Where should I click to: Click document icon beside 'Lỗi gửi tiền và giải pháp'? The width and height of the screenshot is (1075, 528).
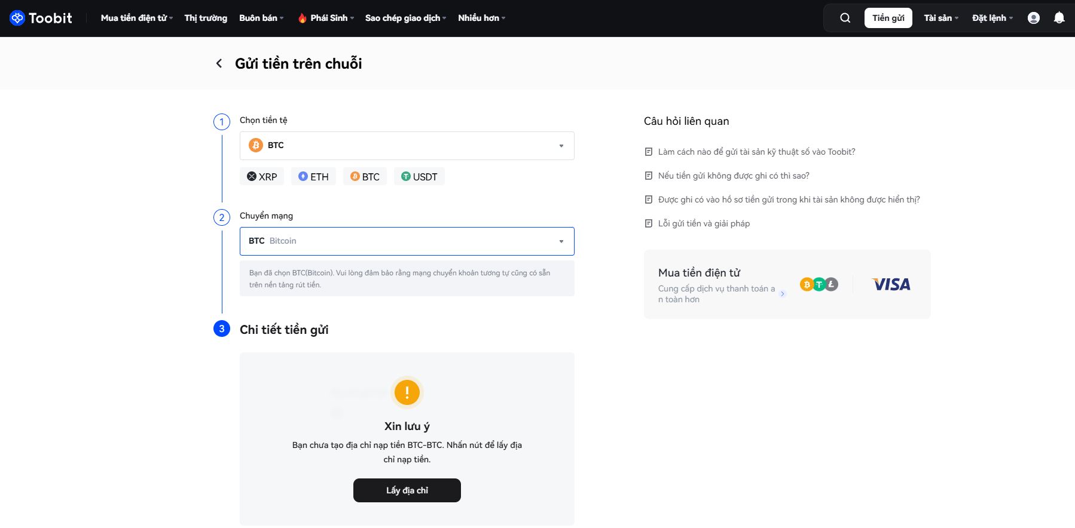(x=649, y=223)
